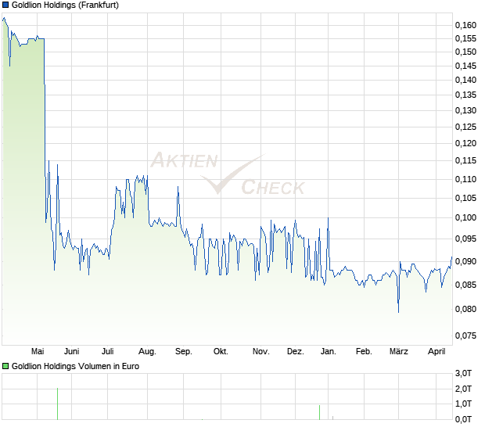Viewport: 485px width, 427px height.
Task: Click the 'Feb.' month label
Action: (364, 352)
